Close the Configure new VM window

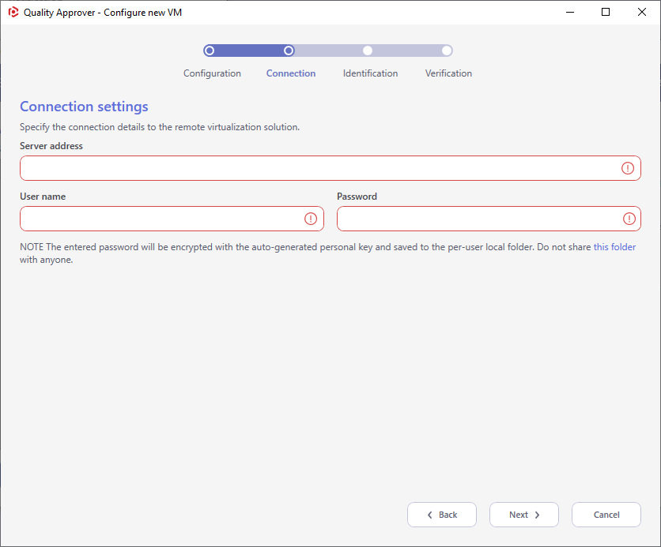coord(641,12)
